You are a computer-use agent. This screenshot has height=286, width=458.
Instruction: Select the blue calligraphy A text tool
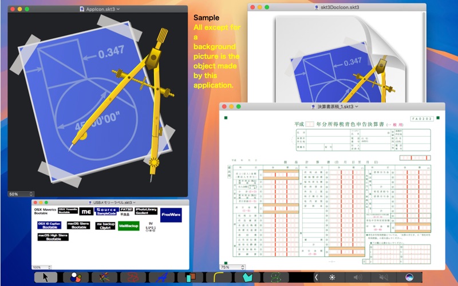162,277
